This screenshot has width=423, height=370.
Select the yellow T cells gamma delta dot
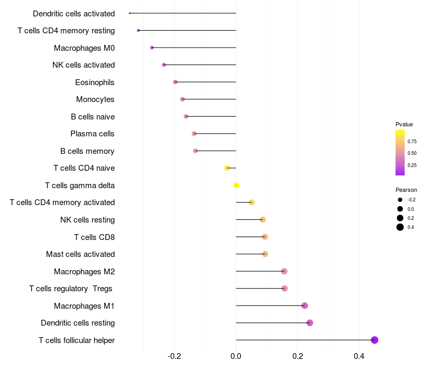tap(236, 186)
